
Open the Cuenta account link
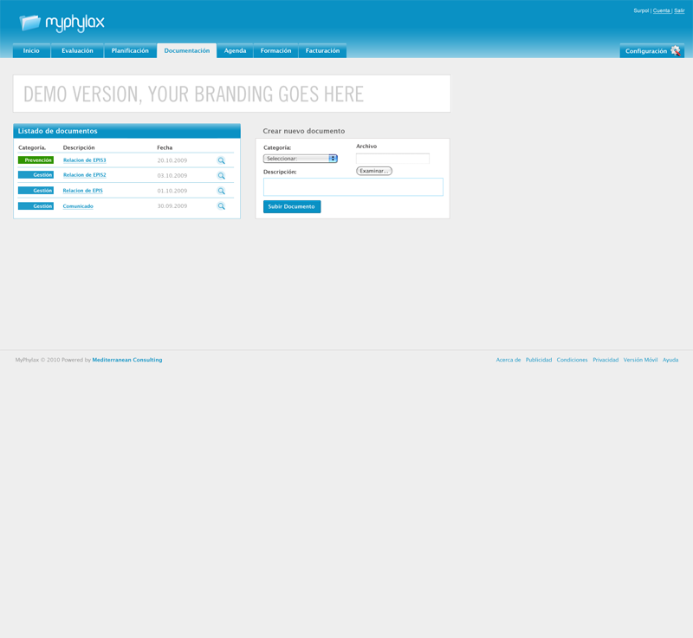click(661, 10)
